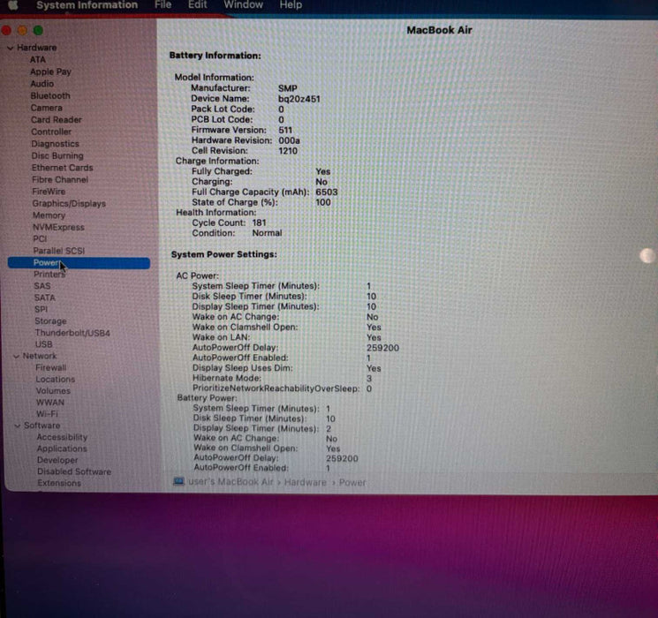Select Graphics/Displays in the sidebar

click(x=69, y=203)
